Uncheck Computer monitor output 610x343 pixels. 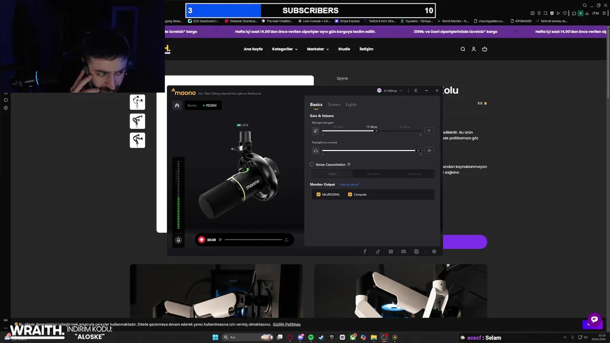pyautogui.click(x=350, y=194)
